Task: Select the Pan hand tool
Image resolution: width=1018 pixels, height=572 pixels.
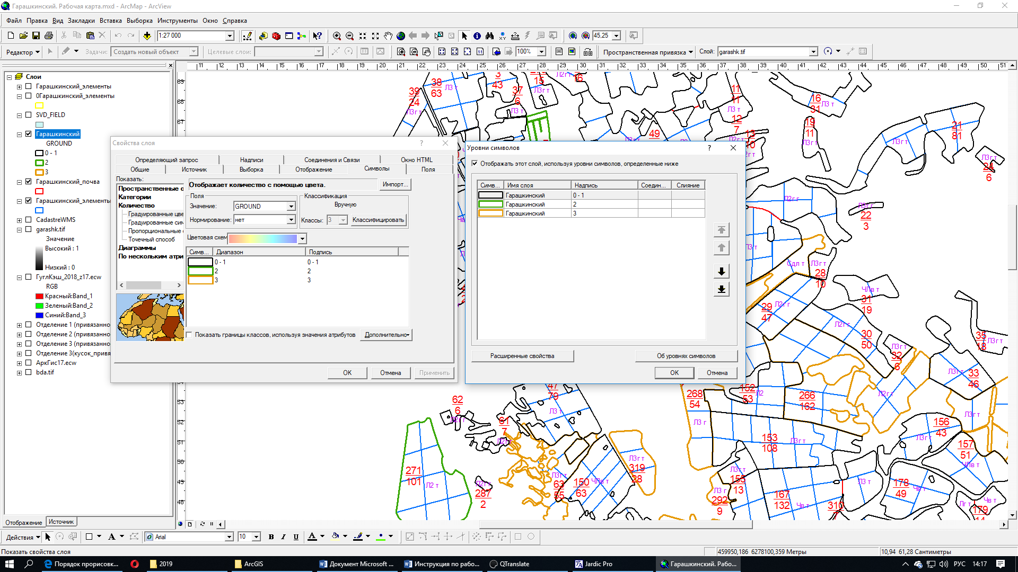Action: click(388, 35)
